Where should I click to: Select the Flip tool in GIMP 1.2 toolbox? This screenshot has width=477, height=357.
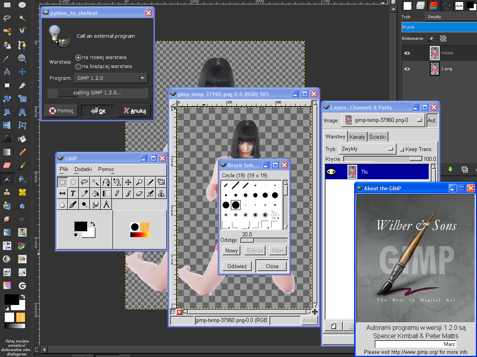[62, 193]
